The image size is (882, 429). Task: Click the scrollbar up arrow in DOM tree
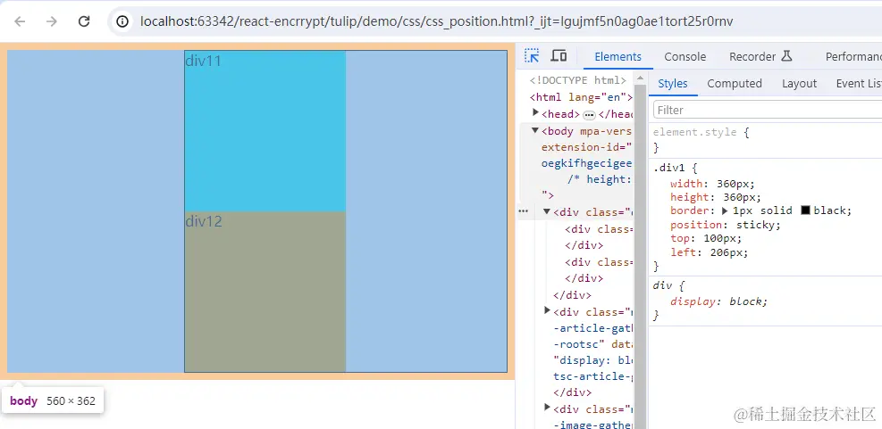(x=641, y=78)
